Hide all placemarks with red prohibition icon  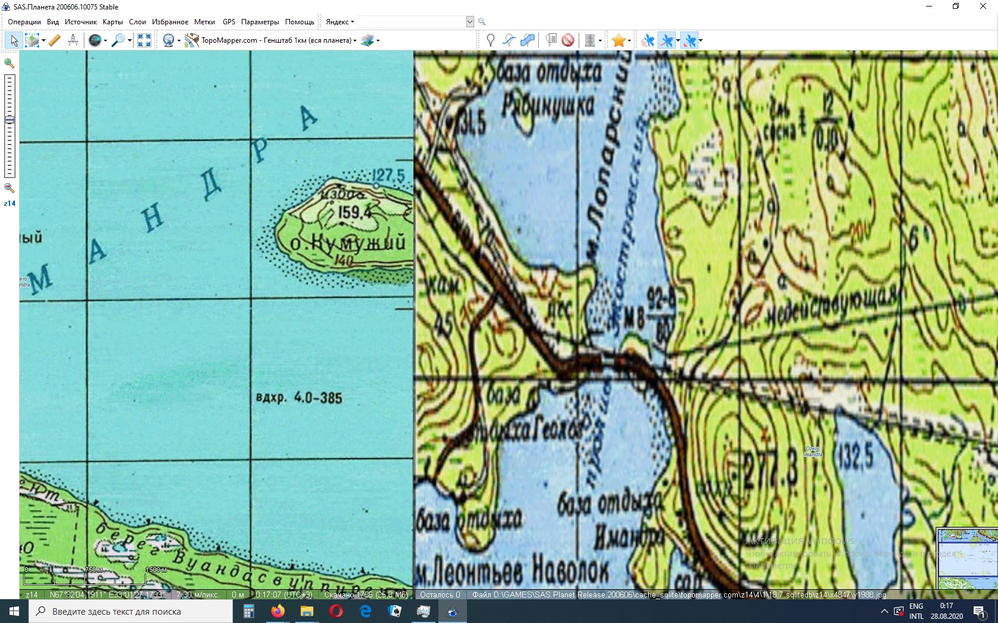coord(568,40)
